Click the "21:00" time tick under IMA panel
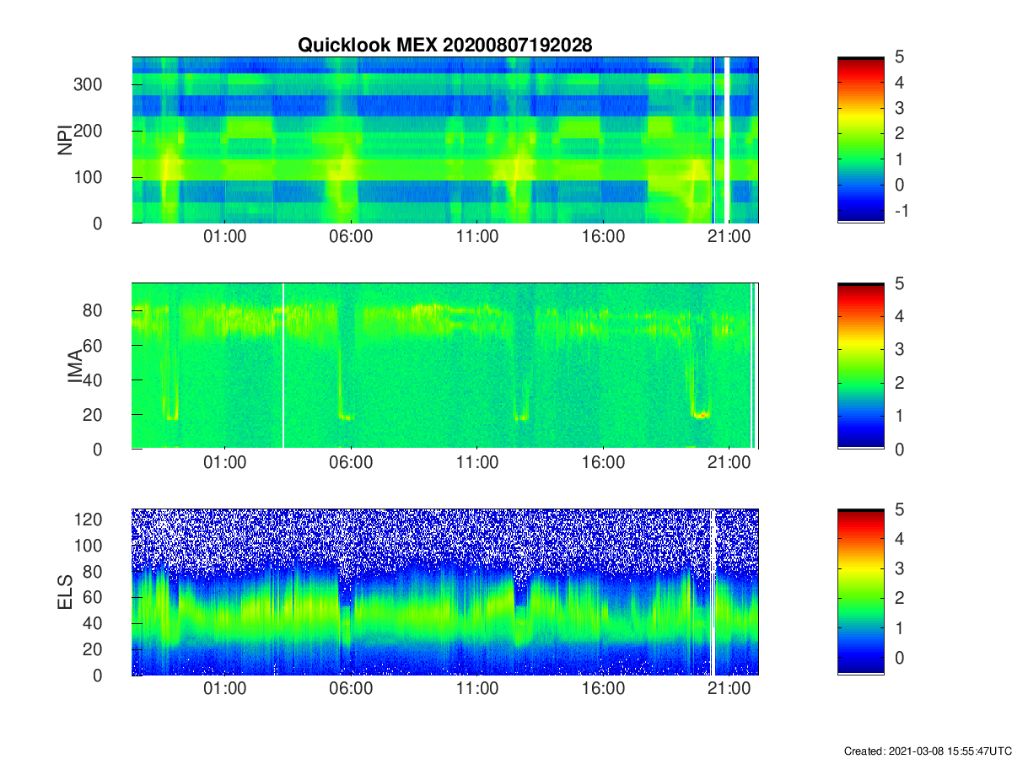Screen dimensions: 1012x759 (729, 463)
